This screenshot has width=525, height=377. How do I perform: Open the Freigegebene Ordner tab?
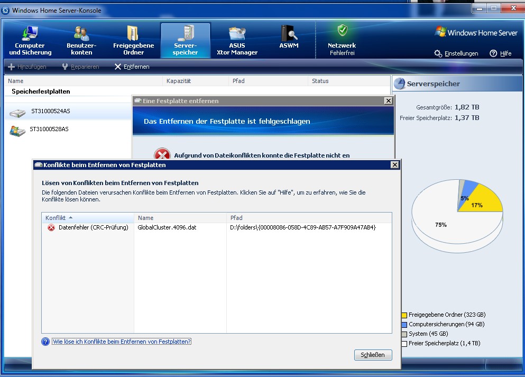133,41
